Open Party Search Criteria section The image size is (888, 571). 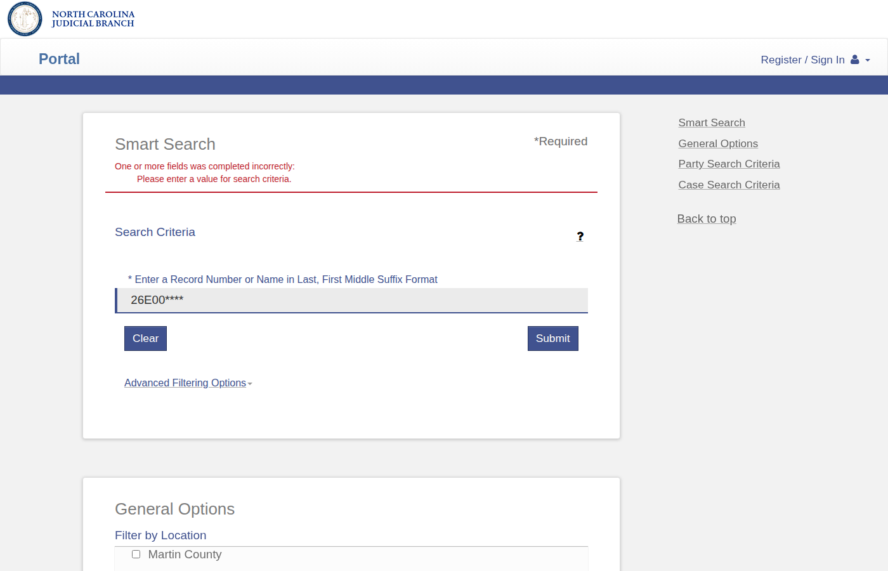click(729, 164)
